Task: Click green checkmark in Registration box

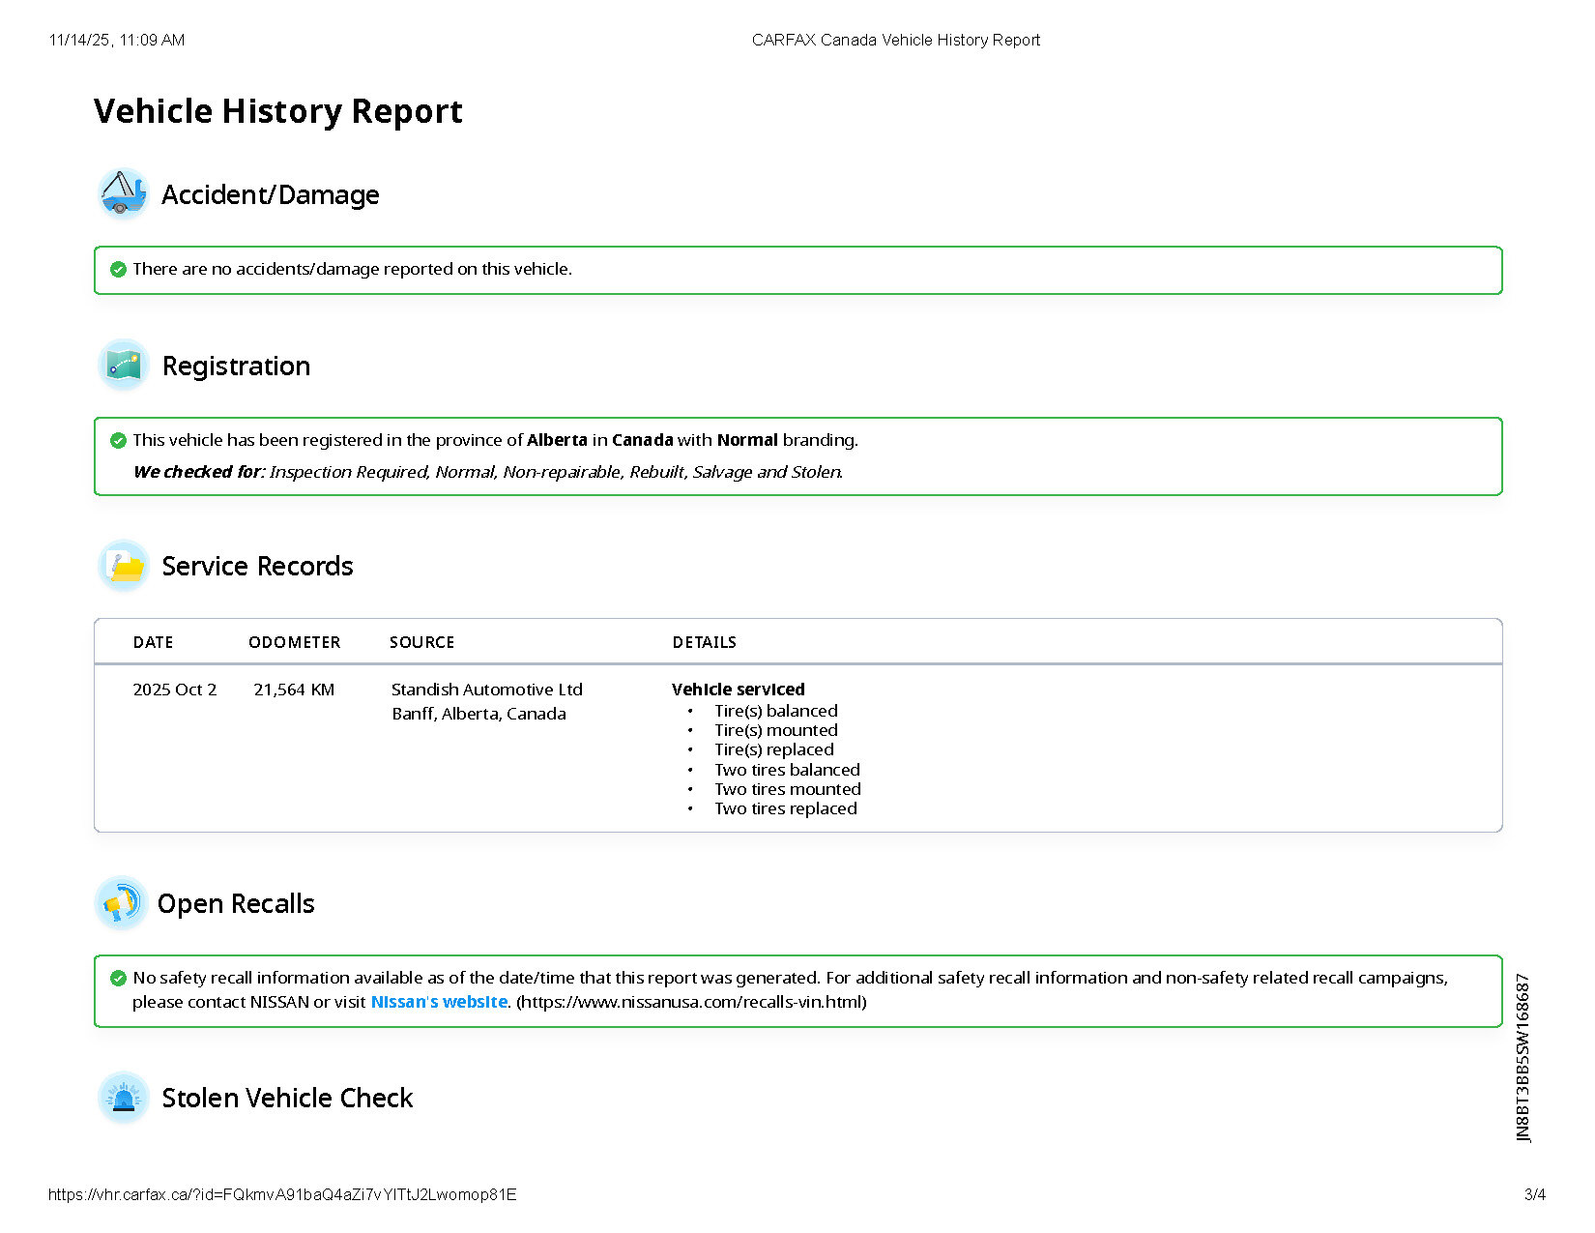Action: [x=118, y=440]
